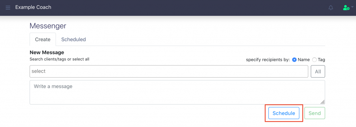356x127 pixels.
Task: Check the notification bell icon
Action: pos(331,8)
